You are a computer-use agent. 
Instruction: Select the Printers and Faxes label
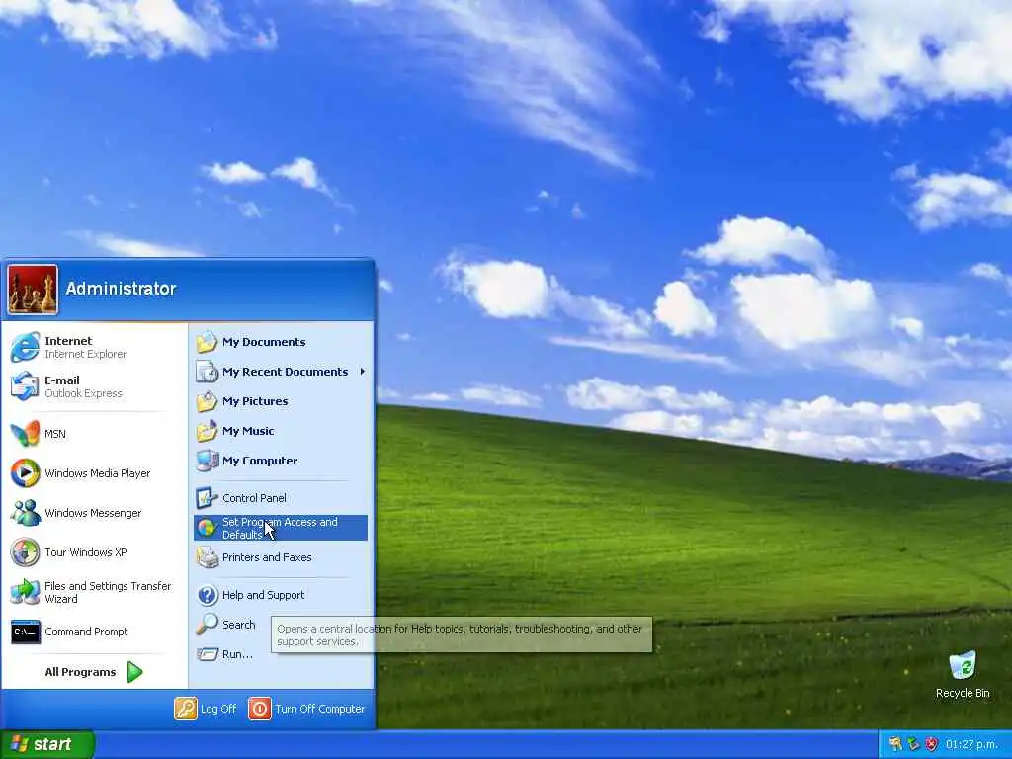pyautogui.click(x=267, y=557)
